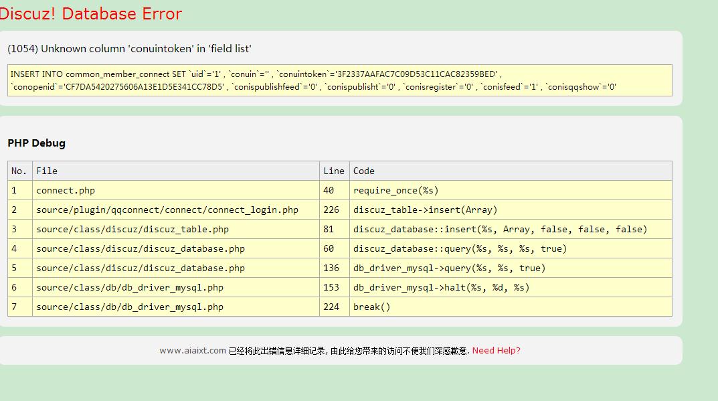This screenshot has width=718, height=401.
Task: Open the www.aiaixt.com site link
Action: 193,351
